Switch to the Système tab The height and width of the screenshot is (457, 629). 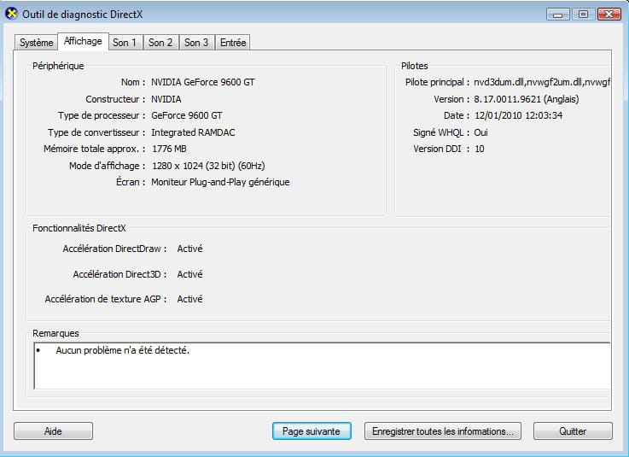[36, 43]
